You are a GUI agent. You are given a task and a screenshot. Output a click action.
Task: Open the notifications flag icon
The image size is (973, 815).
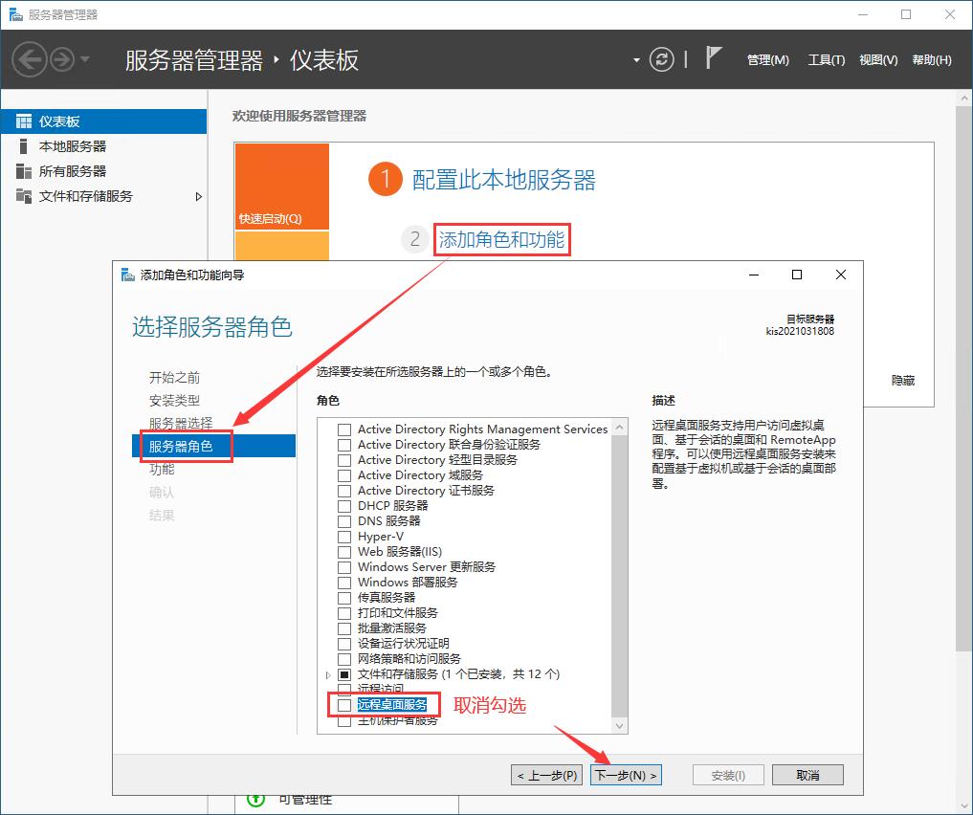(x=714, y=58)
